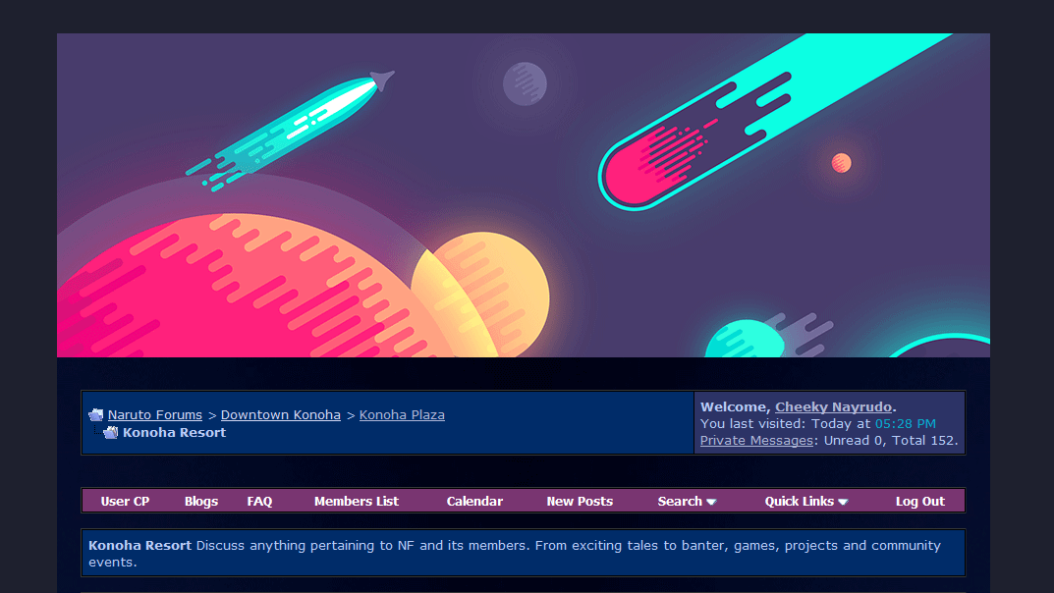View New Posts
1054x593 pixels.
(x=580, y=501)
